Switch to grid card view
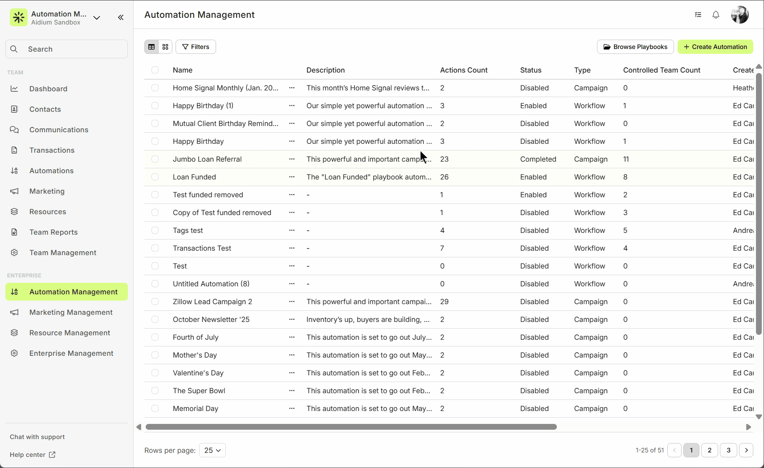The width and height of the screenshot is (764, 468). [165, 47]
